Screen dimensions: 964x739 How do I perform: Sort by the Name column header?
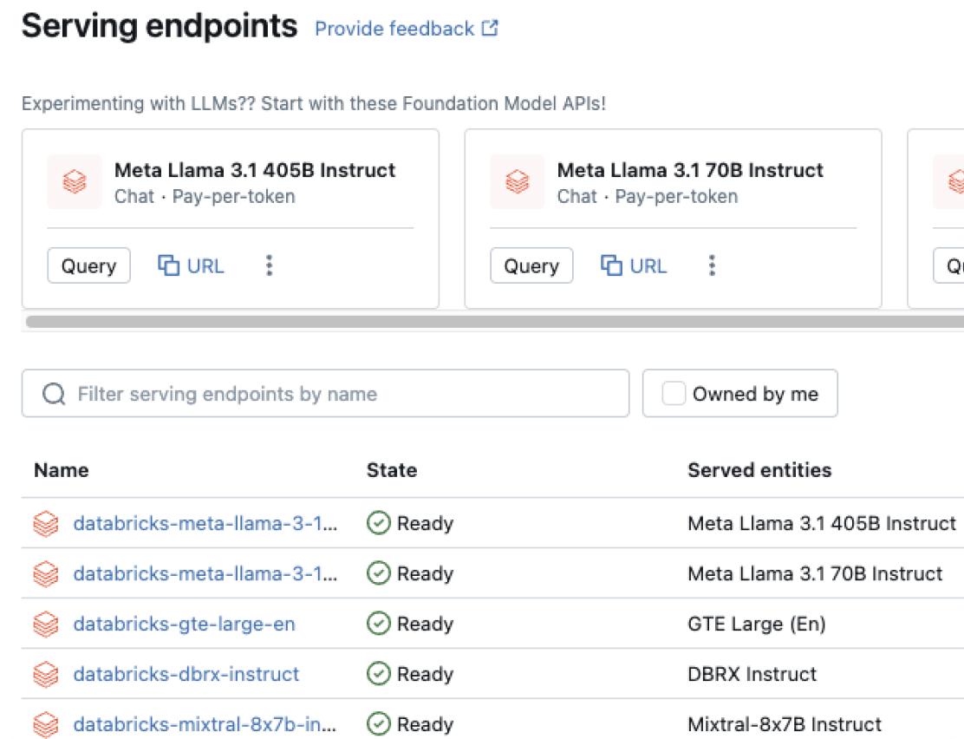(62, 470)
